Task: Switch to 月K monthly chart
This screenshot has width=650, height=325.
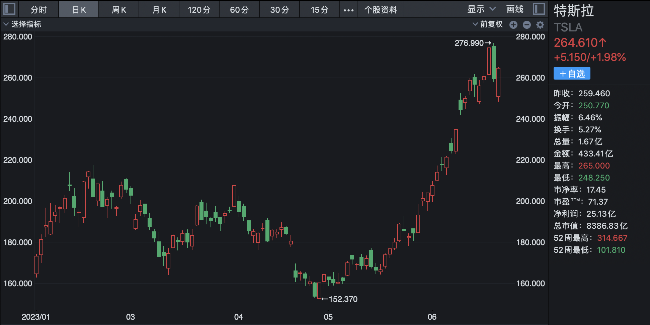Action: point(159,10)
